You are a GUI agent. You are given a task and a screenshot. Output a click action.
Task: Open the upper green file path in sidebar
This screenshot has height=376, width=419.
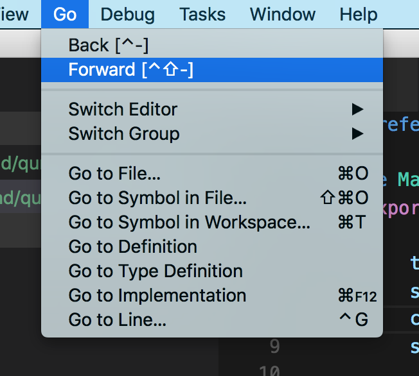(21, 165)
